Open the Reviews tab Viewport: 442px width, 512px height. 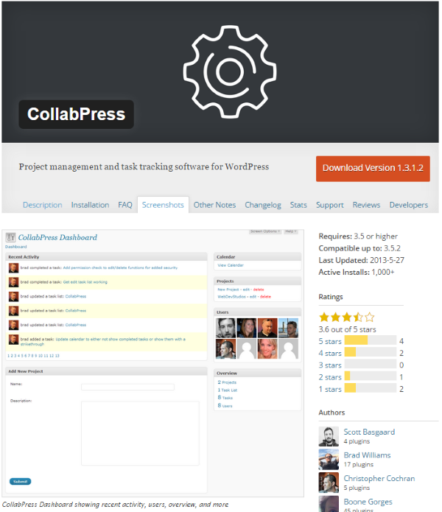[x=366, y=205]
